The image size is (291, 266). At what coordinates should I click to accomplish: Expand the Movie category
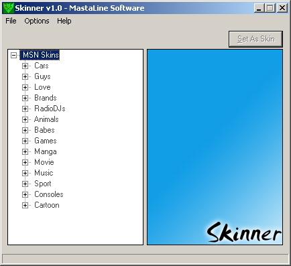[25, 162]
